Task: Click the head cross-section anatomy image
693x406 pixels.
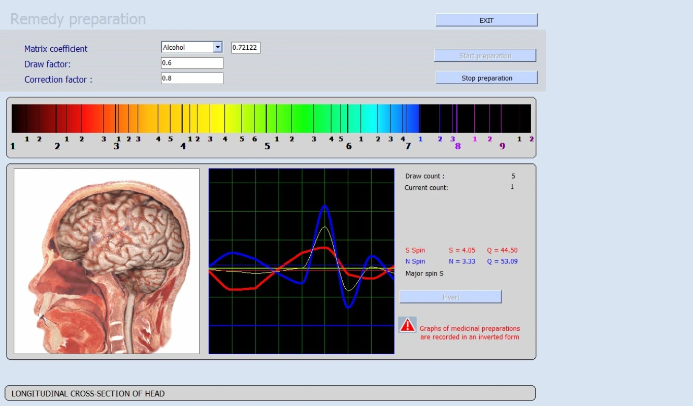Action: pos(107,261)
